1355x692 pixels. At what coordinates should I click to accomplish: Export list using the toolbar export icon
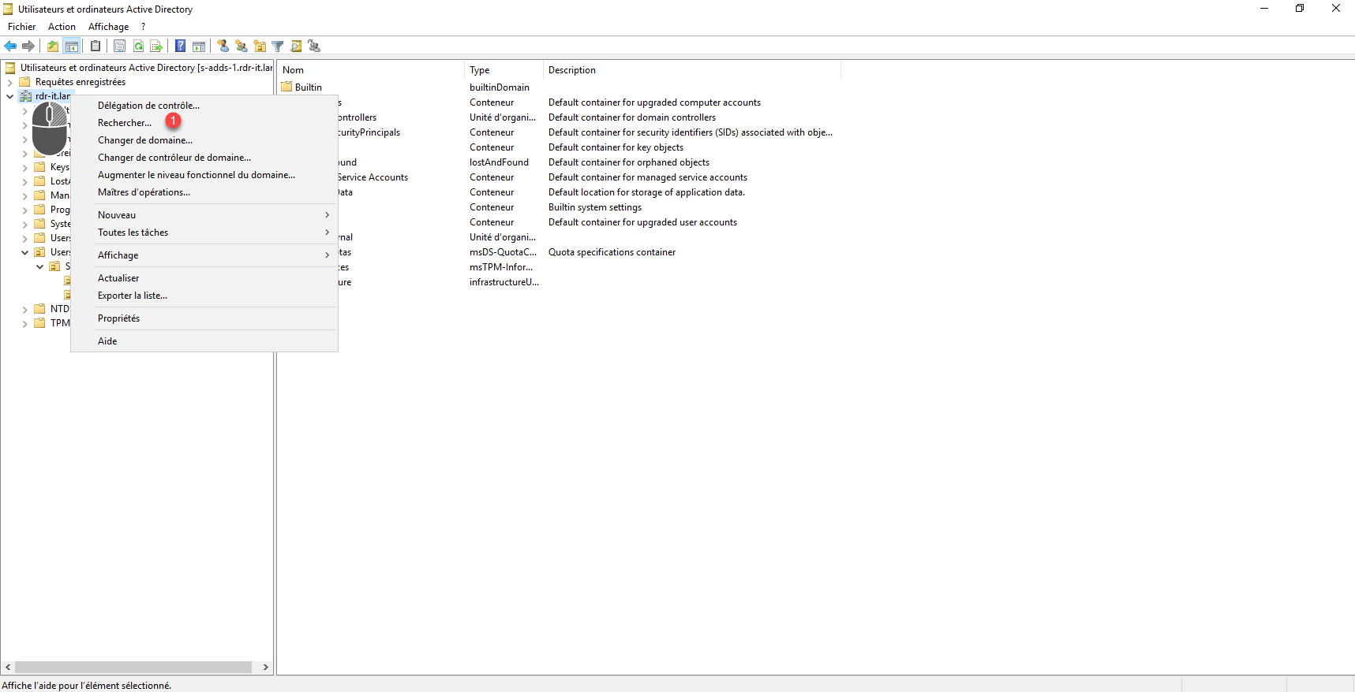(x=156, y=47)
